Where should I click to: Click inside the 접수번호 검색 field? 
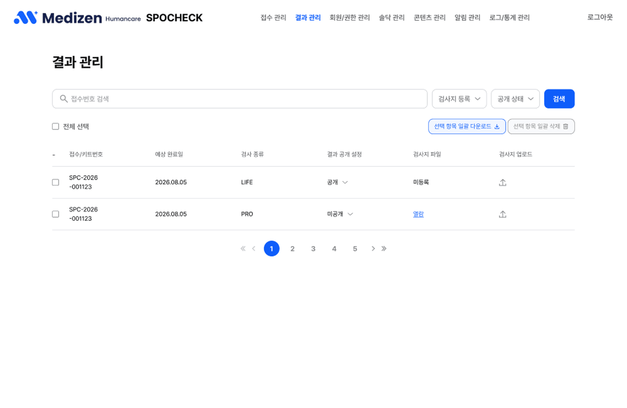coord(240,99)
